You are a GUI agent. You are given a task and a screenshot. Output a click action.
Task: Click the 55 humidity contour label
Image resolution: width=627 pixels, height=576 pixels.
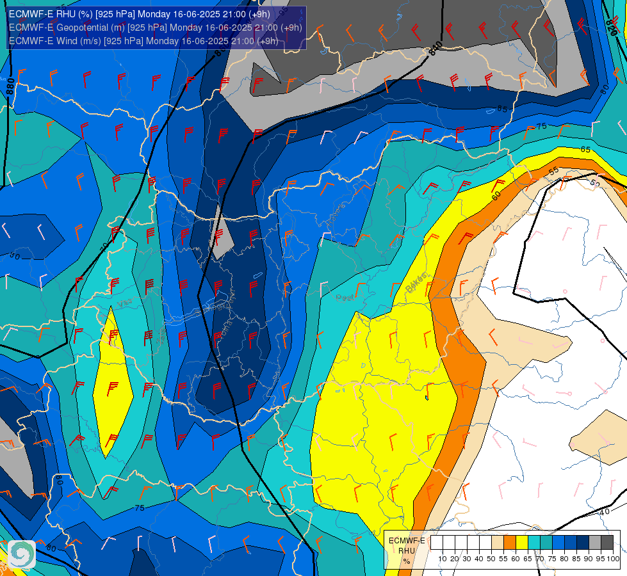554,171
